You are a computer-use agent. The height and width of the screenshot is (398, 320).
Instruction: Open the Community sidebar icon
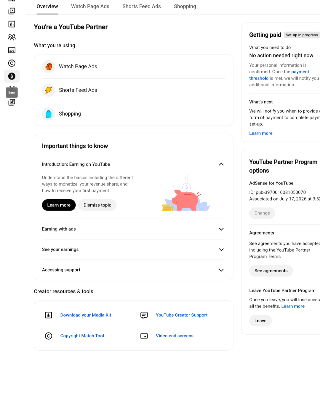coord(12,37)
